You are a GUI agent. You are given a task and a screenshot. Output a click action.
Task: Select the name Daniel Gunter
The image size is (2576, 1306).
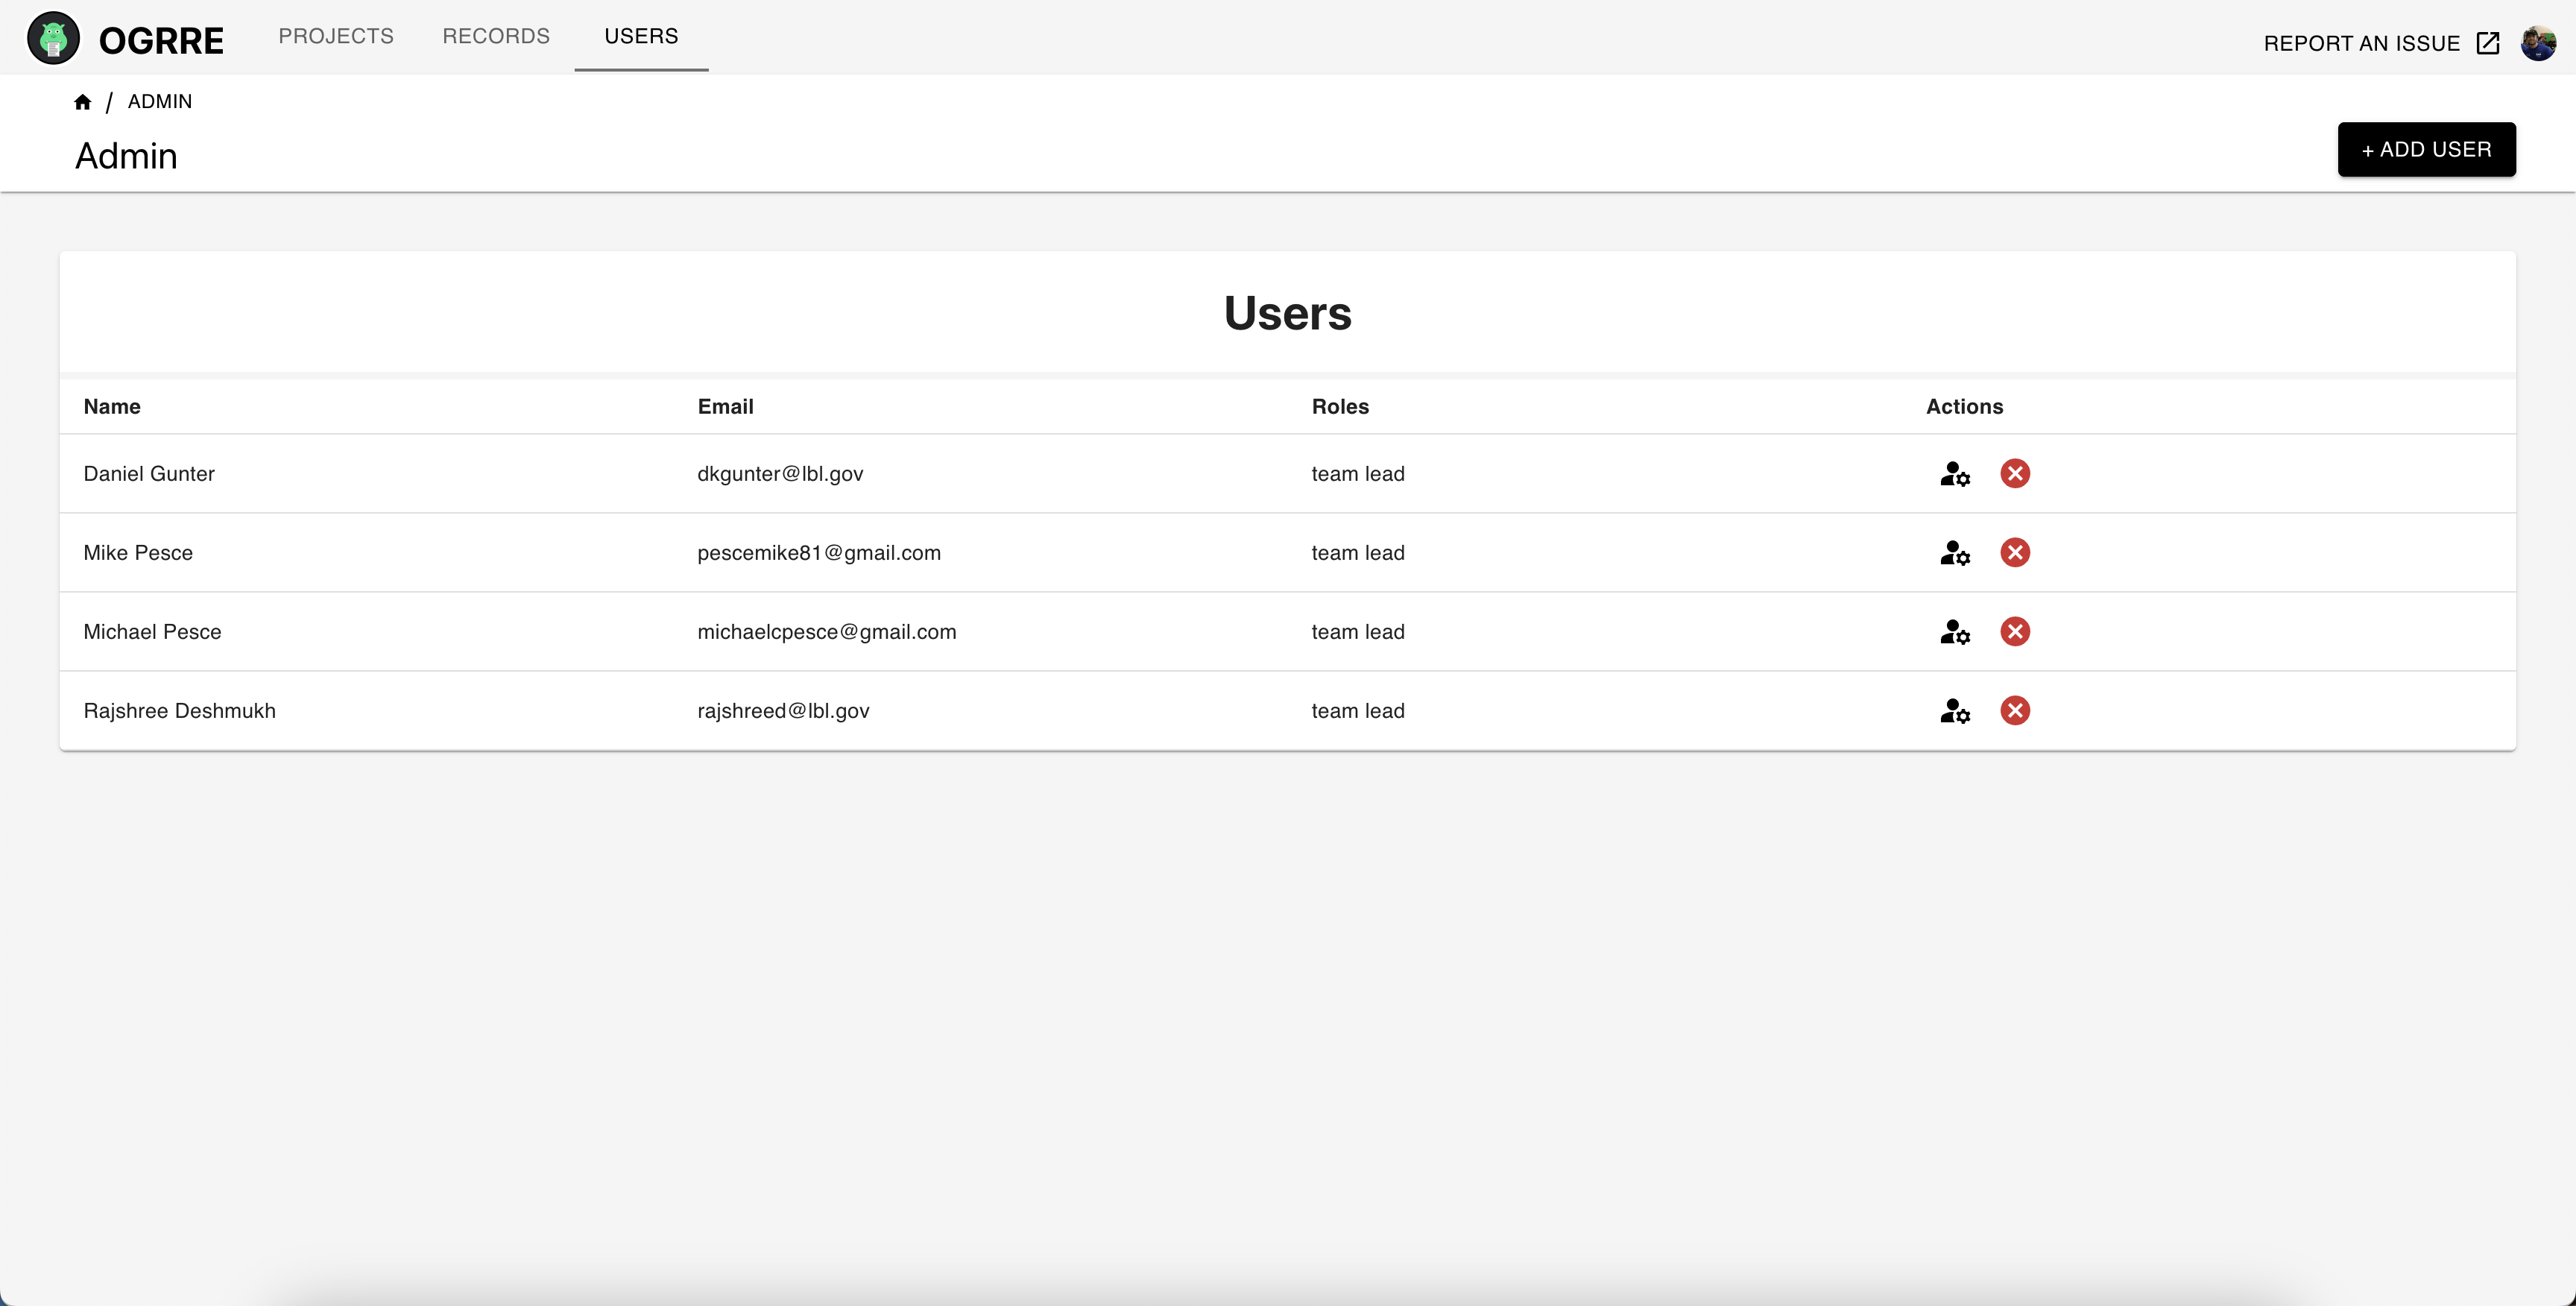(149, 474)
